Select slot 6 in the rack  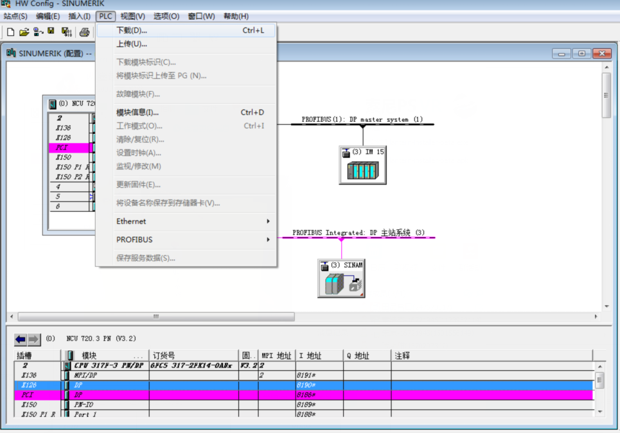[69, 207]
